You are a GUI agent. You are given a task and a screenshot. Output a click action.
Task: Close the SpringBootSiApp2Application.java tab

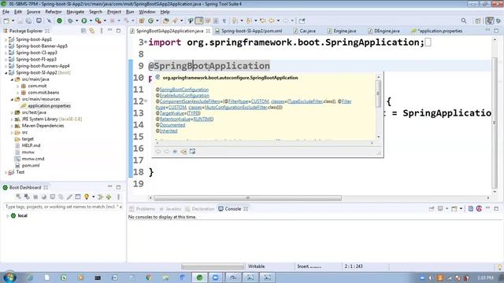click(208, 31)
